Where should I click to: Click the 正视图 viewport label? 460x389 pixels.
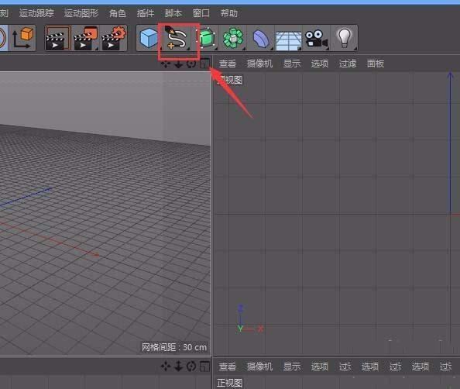click(x=230, y=383)
